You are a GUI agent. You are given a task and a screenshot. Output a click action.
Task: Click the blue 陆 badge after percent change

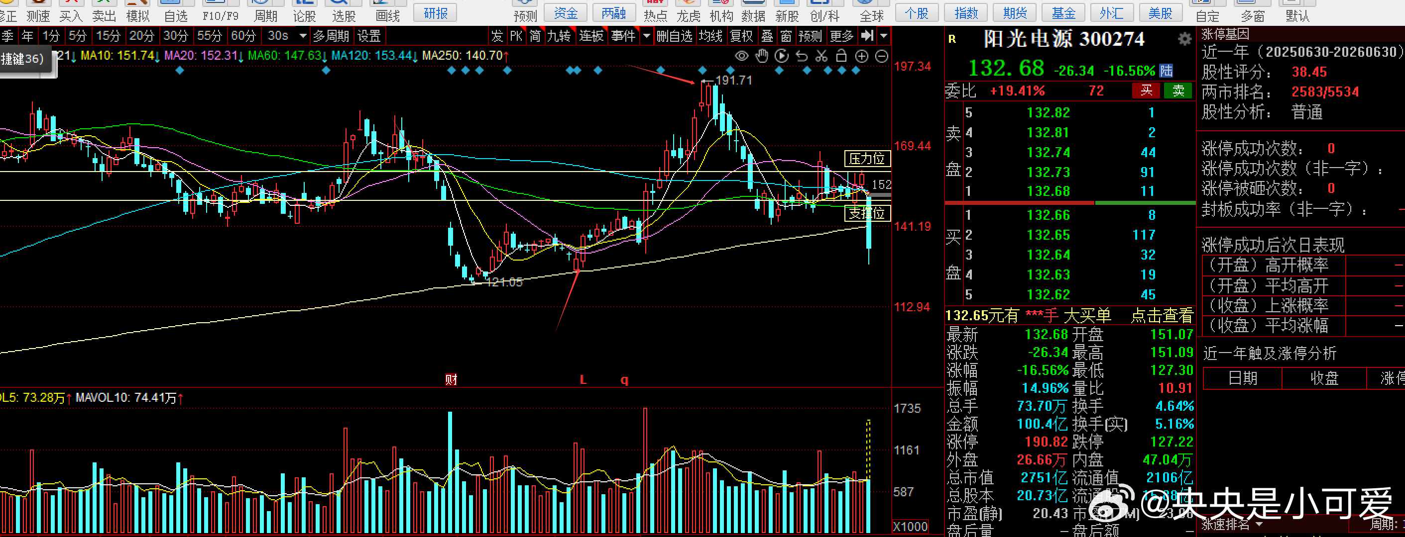point(1166,71)
